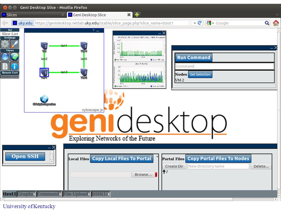281x211 pixels.
Task: Click the Delete... button
Action: pyautogui.click(x=261, y=166)
